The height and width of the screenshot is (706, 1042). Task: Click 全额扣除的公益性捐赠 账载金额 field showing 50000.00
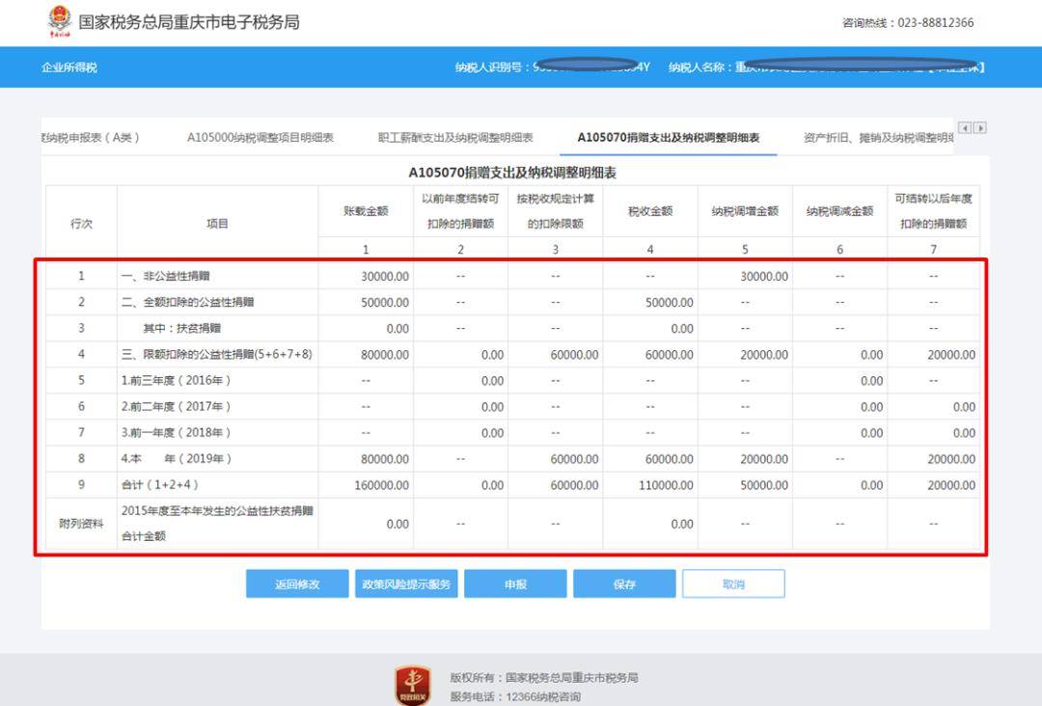(x=367, y=303)
